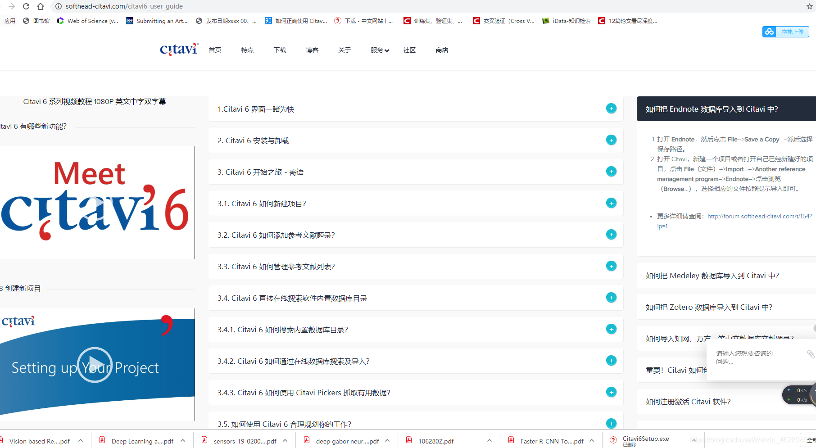Click the Citavi logo icon
This screenshot has height=448, width=816.
coord(178,49)
